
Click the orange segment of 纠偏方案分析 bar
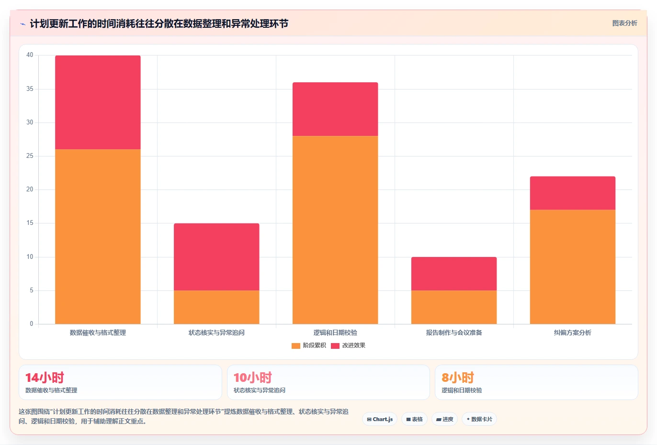[573, 267]
